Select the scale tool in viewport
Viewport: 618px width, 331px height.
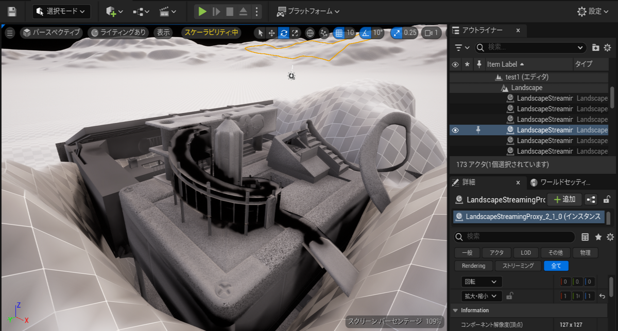coord(295,33)
